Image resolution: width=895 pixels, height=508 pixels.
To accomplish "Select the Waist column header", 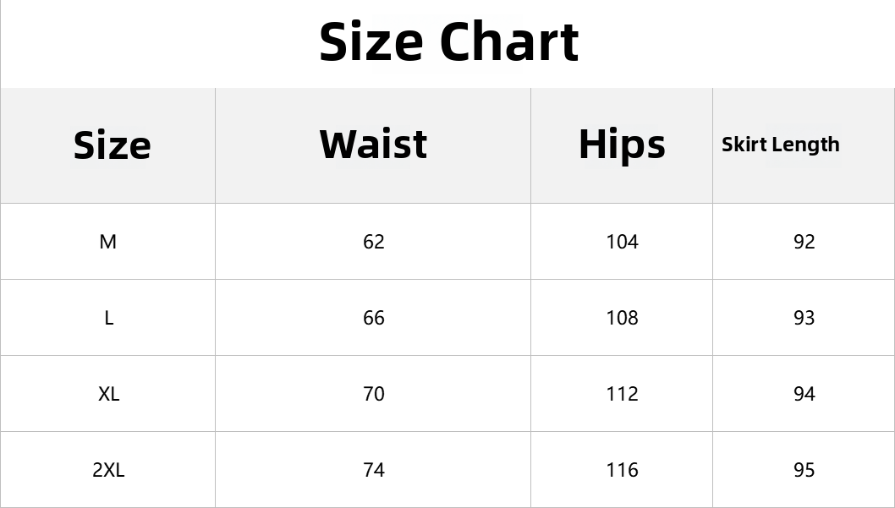I will 373,144.
